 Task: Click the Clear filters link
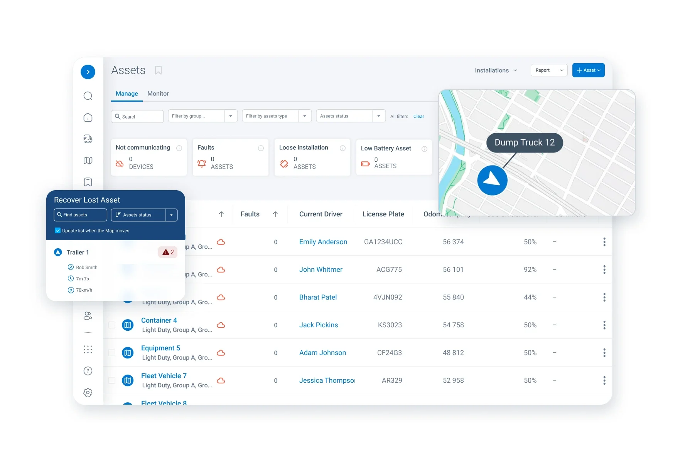pyautogui.click(x=418, y=116)
